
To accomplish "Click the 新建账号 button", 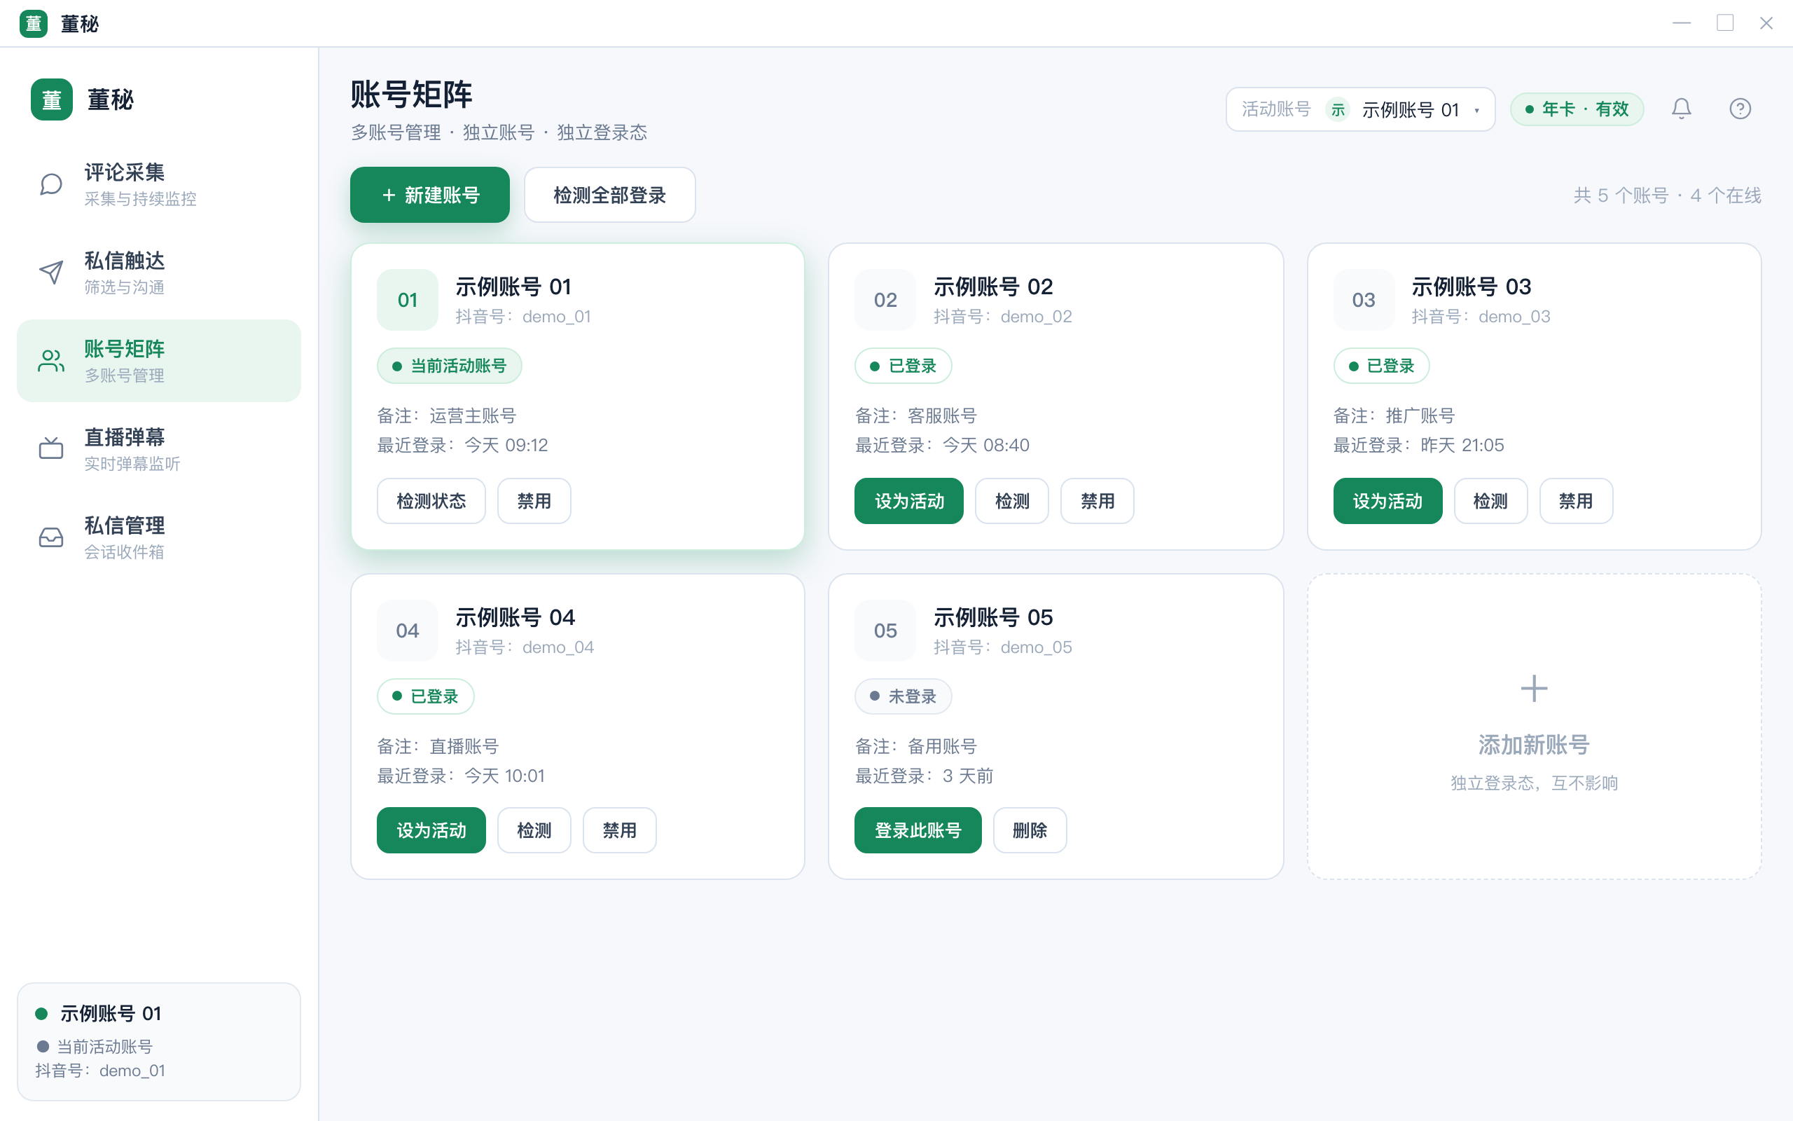I will click(x=430, y=195).
